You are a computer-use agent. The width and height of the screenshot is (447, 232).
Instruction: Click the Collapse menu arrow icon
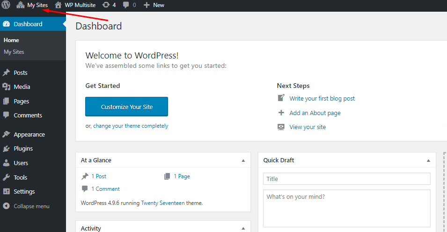coord(6,206)
